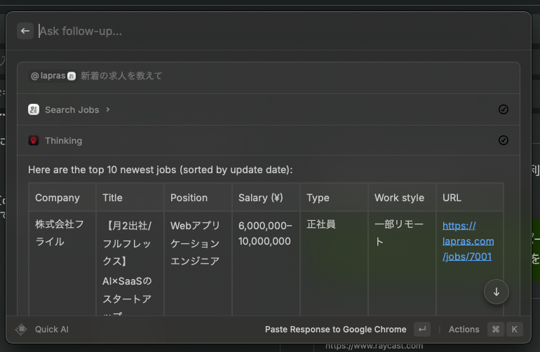Click the Search Jobs completed checkmark

click(x=503, y=109)
